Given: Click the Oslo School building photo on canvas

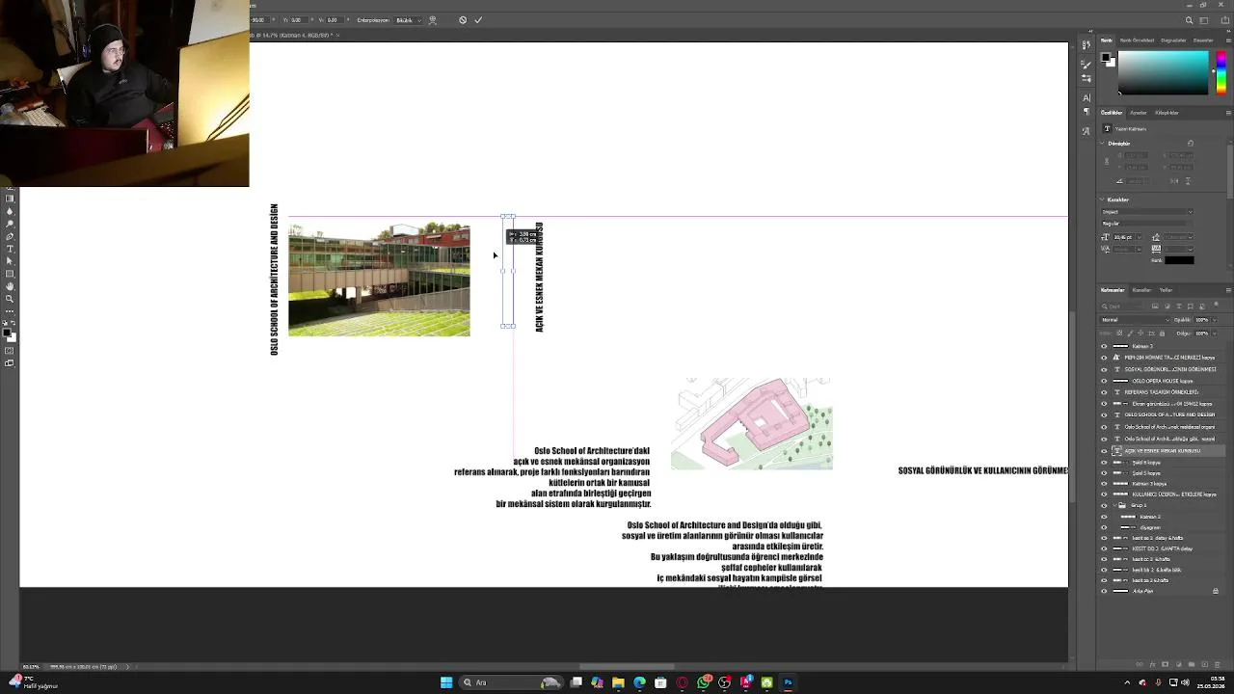Looking at the screenshot, I should tap(379, 280).
